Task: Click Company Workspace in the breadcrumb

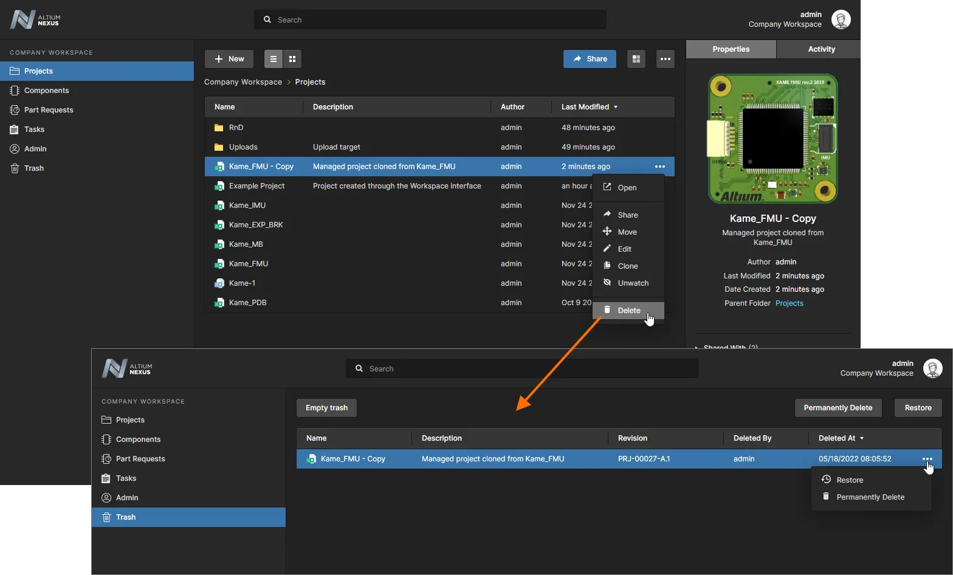Action: click(x=243, y=82)
